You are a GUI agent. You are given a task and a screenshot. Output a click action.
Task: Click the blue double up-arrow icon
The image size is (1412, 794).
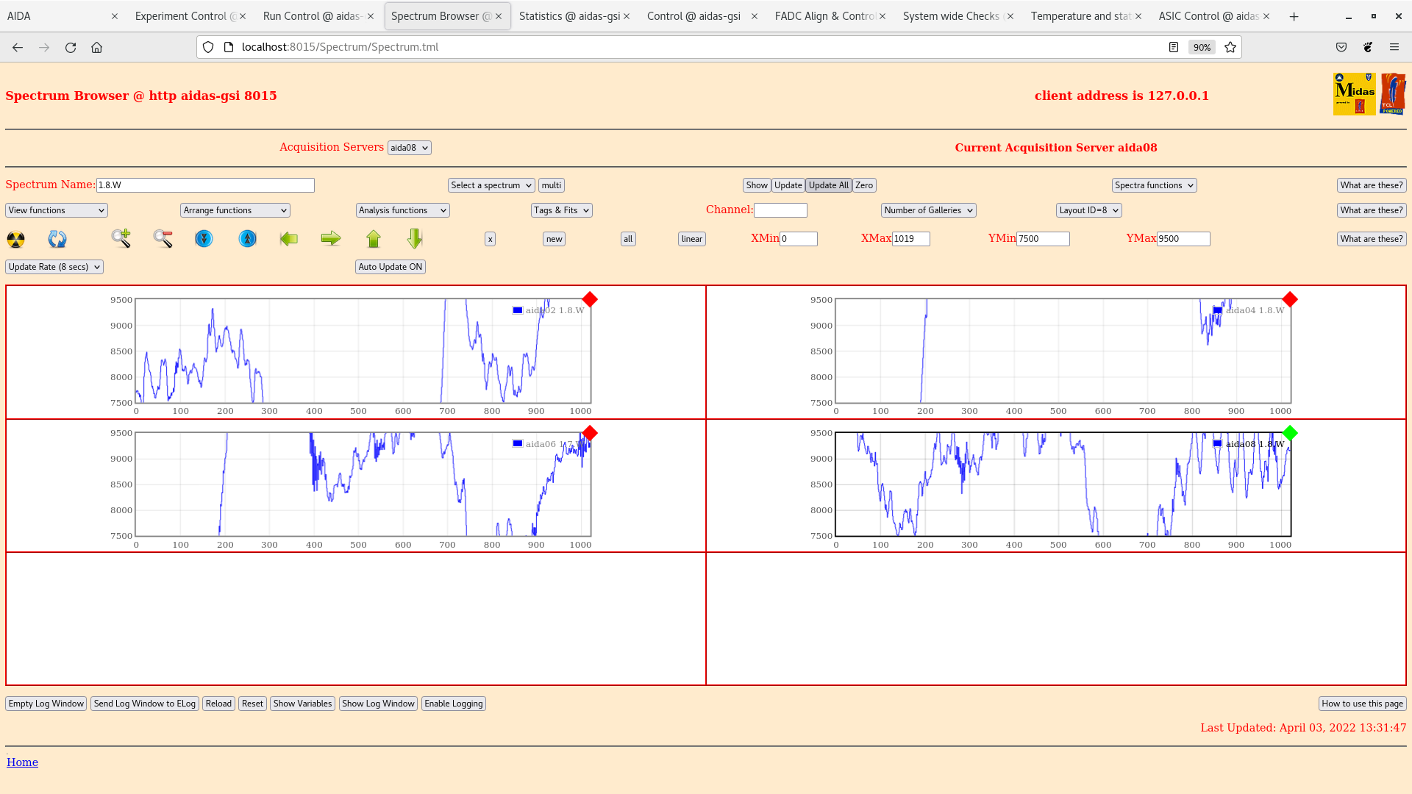(248, 239)
